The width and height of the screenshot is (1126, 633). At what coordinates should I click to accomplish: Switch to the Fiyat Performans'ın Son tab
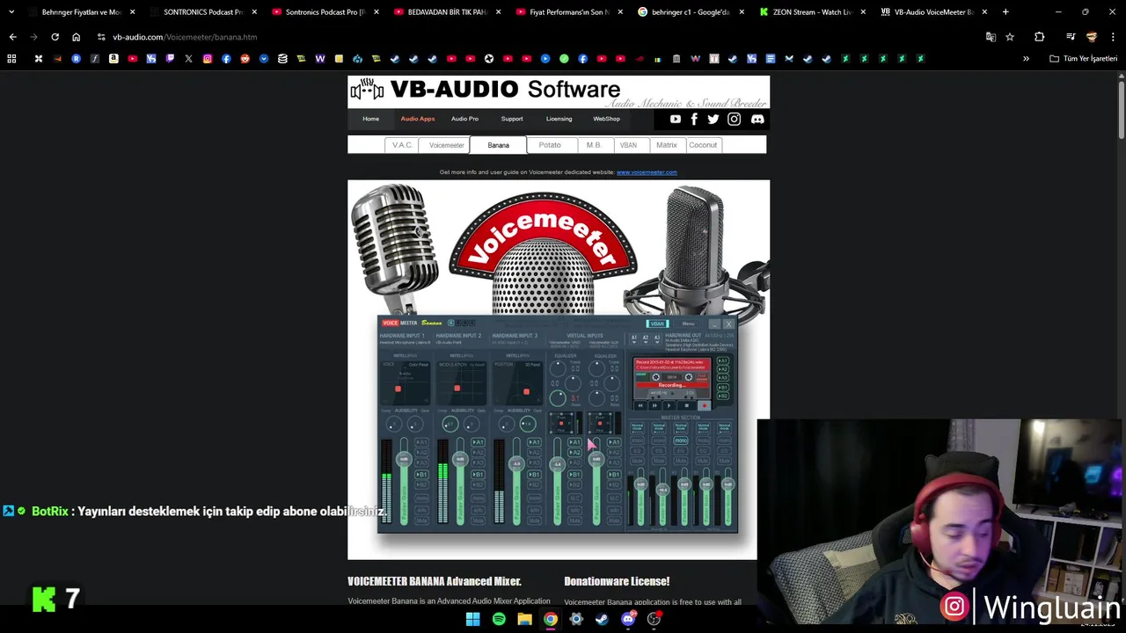point(568,12)
